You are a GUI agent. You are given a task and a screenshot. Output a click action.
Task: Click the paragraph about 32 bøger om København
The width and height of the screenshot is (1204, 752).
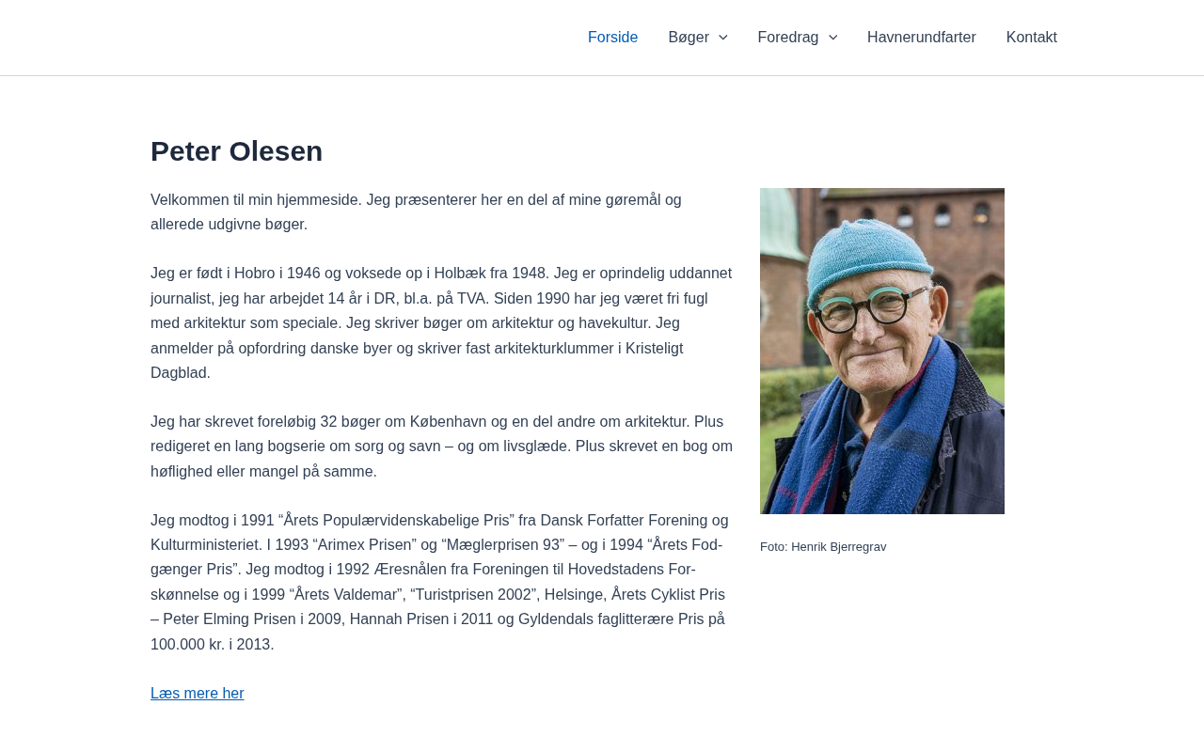click(441, 446)
